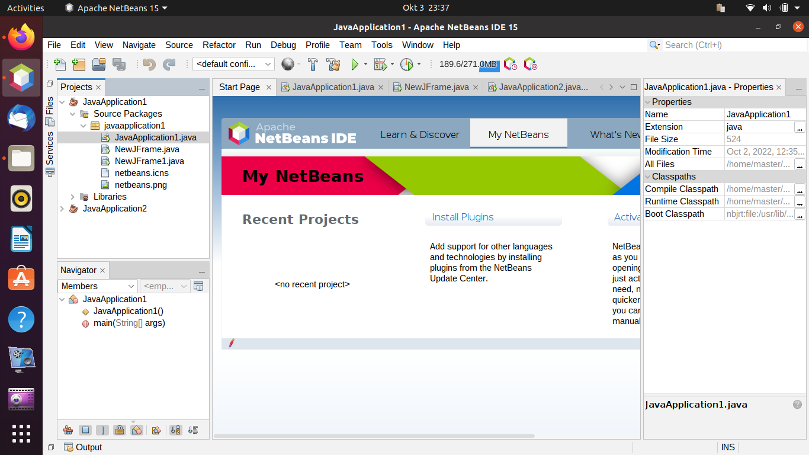
Task: Collapse the Classpaths section in Properties
Action: point(648,177)
